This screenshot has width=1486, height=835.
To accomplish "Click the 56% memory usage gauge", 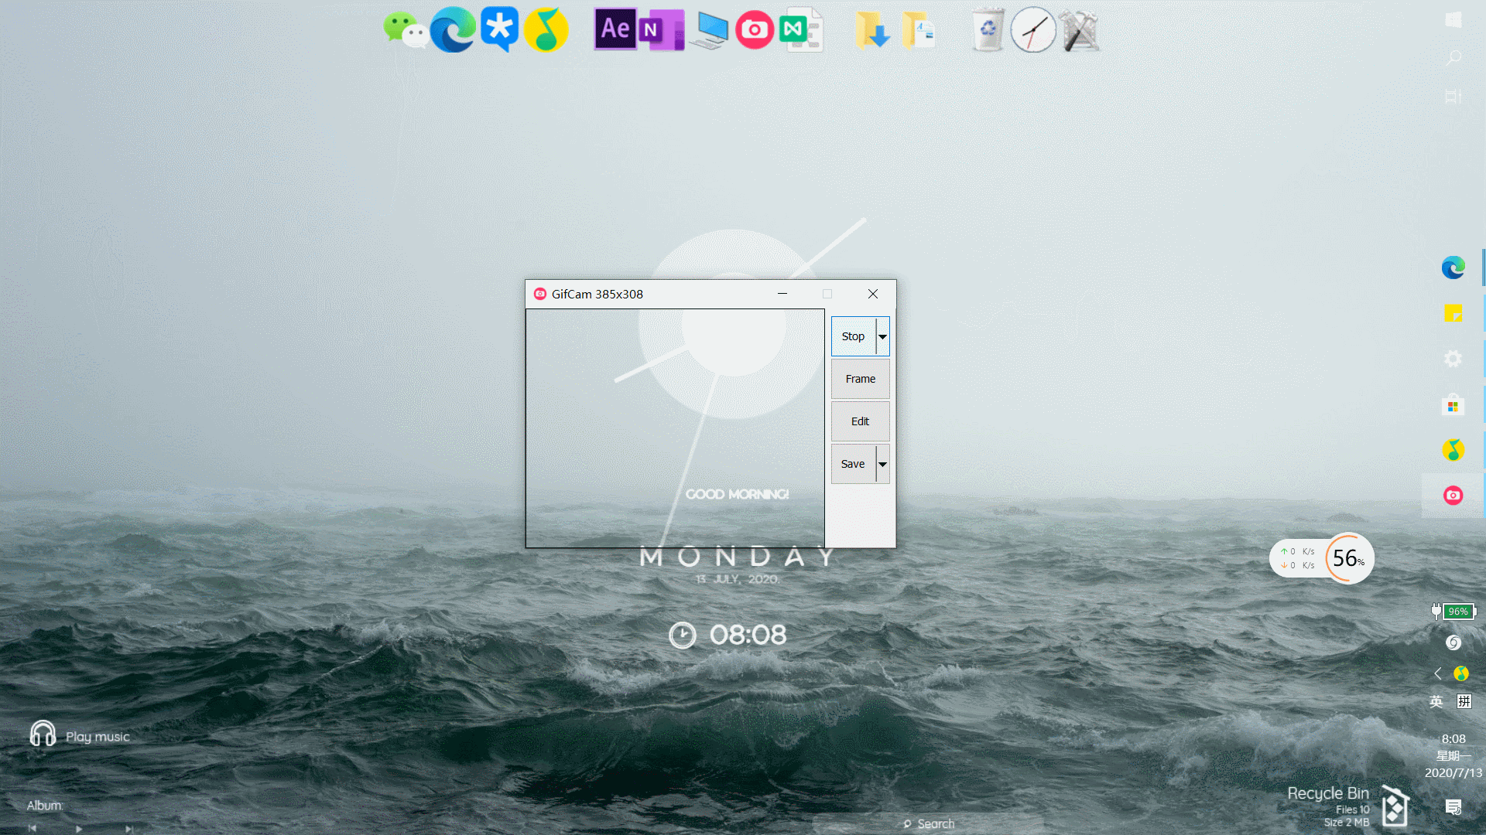I will [x=1348, y=558].
